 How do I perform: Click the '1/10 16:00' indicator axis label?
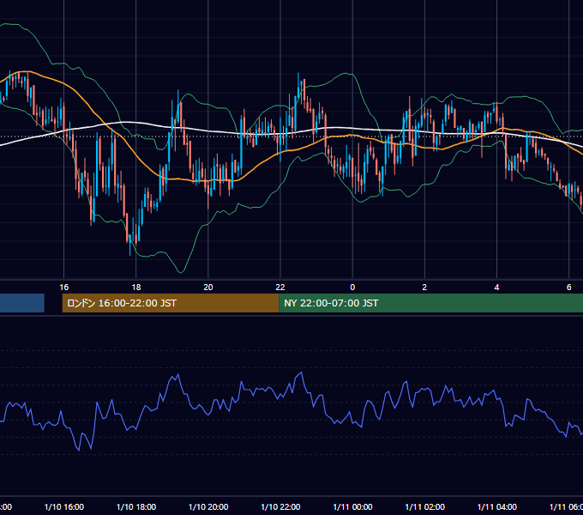(64, 506)
